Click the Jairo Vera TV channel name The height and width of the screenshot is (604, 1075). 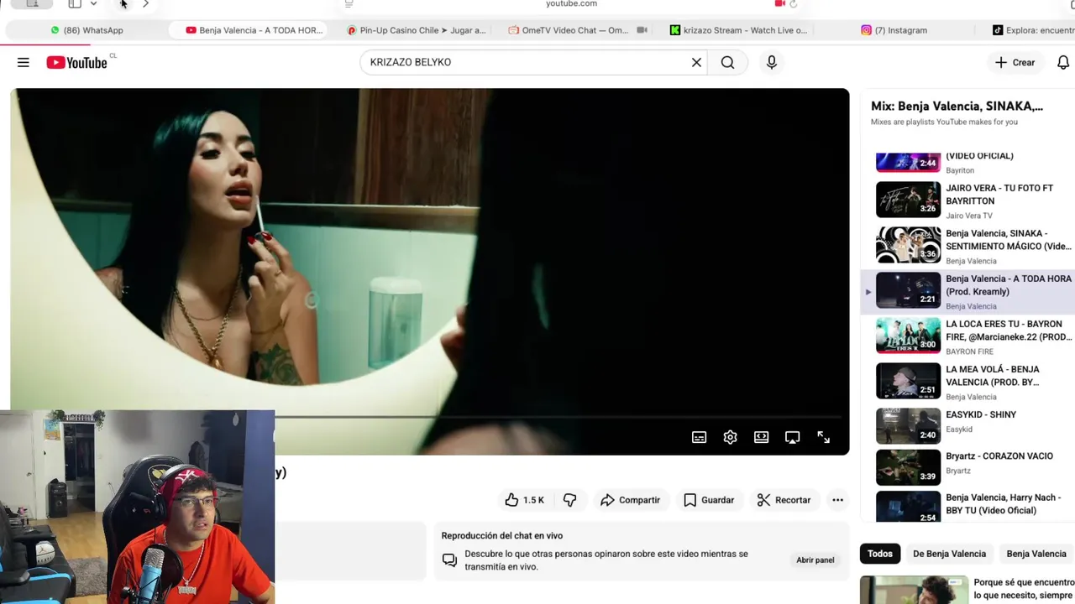(x=969, y=216)
